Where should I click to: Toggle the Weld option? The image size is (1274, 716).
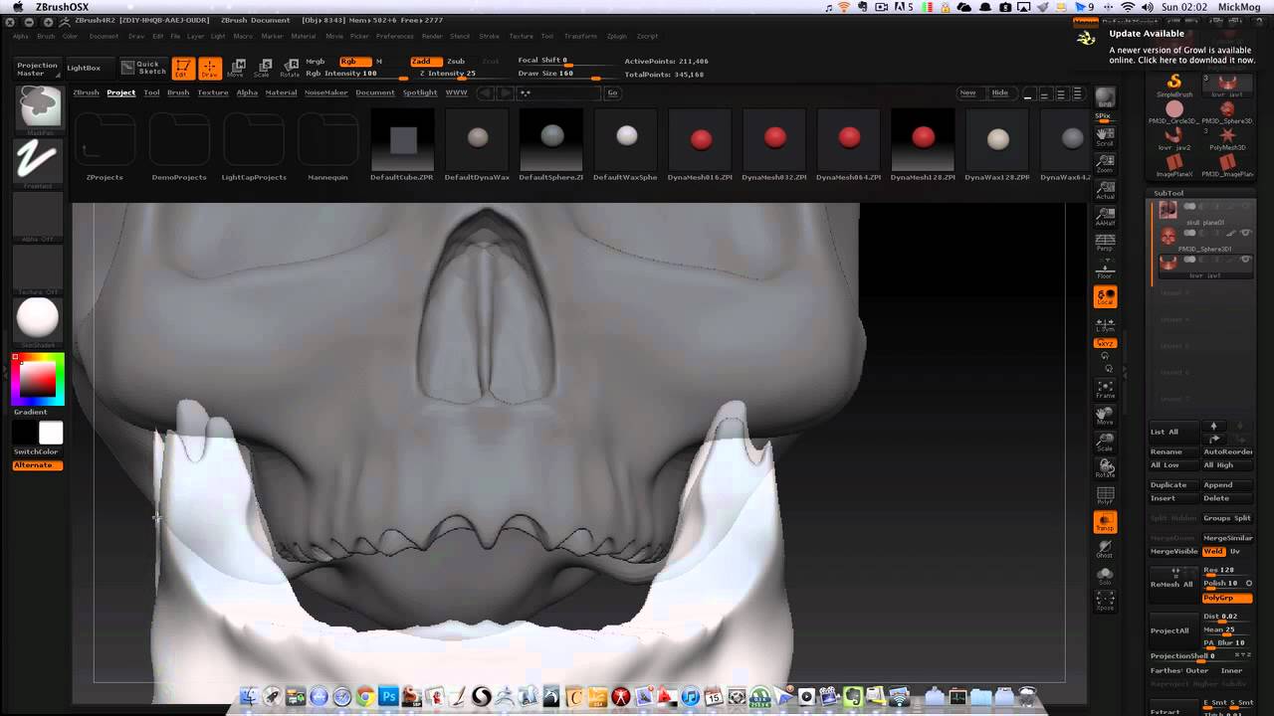[1213, 551]
